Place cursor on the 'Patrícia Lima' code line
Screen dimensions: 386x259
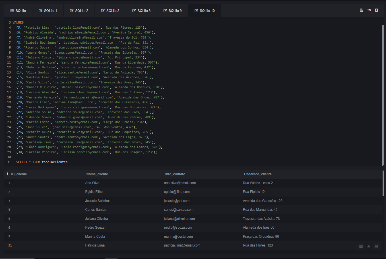click(x=81, y=28)
